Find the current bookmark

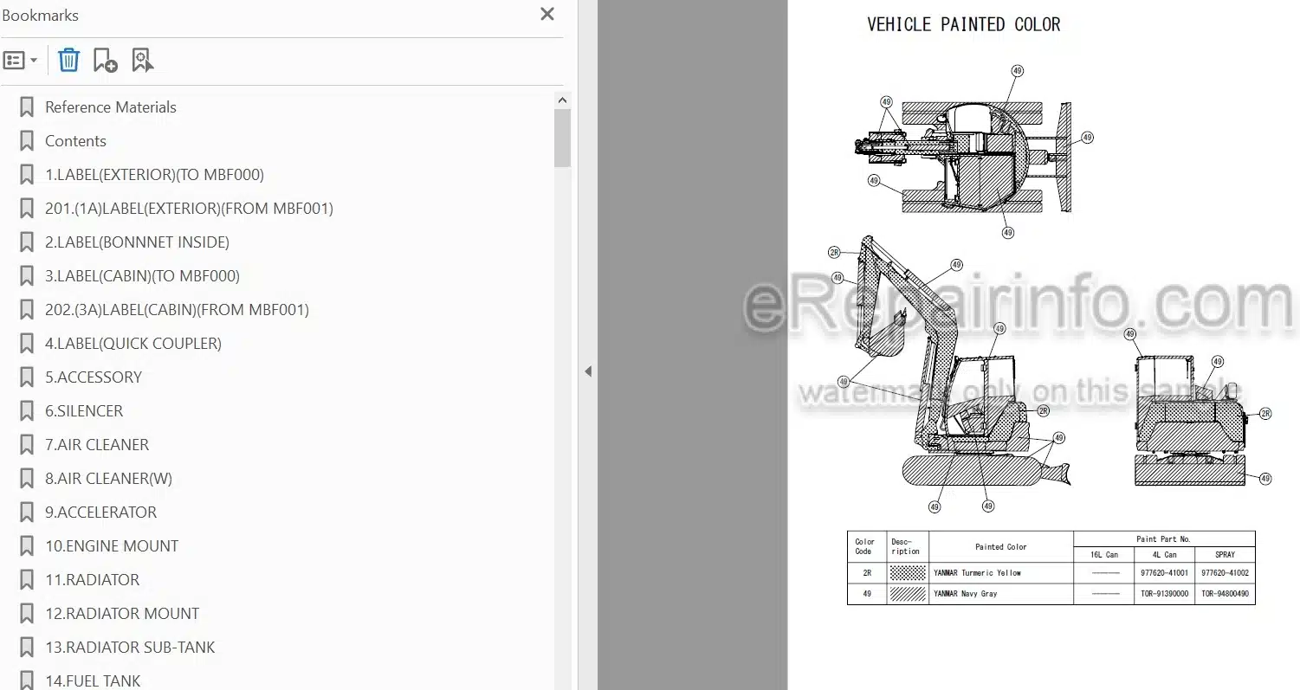[x=142, y=61]
